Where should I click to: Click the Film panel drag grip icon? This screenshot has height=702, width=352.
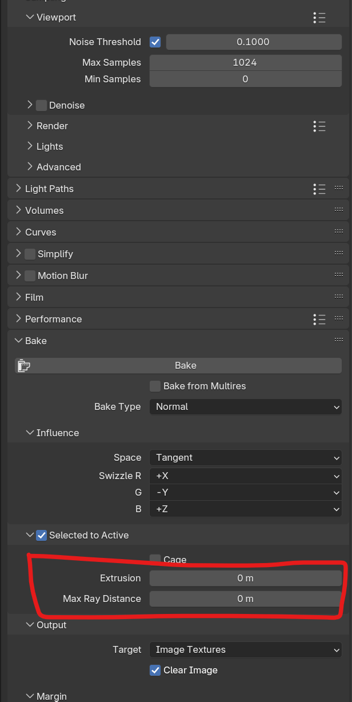339,297
